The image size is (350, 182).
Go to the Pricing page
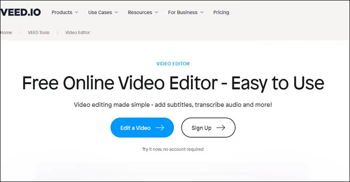pyautogui.click(x=221, y=12)
